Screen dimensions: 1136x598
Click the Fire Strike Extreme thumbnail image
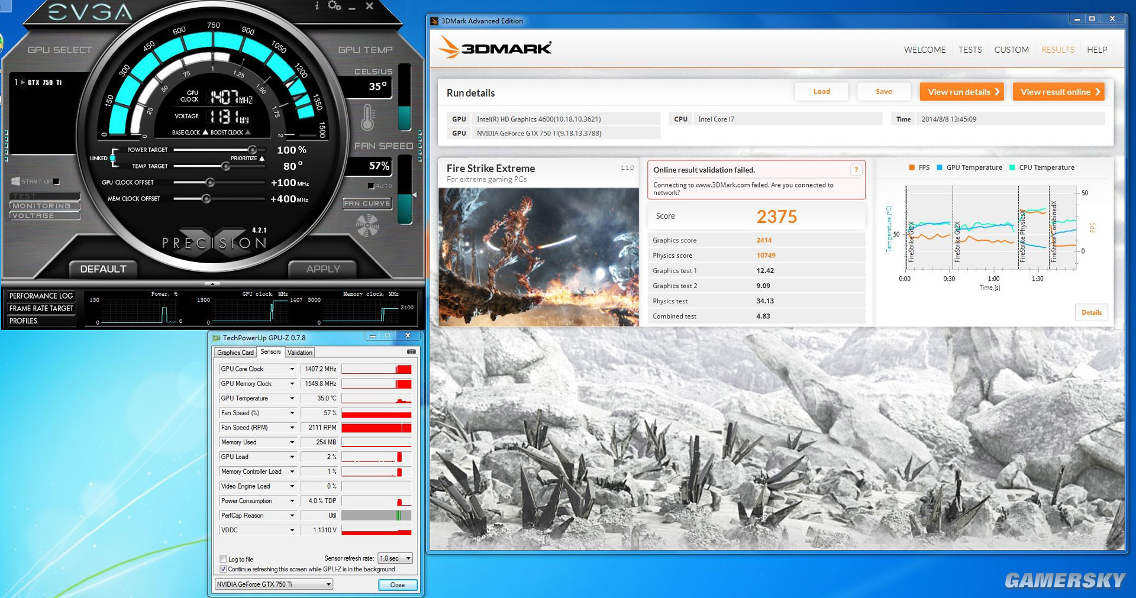(538, 257)
